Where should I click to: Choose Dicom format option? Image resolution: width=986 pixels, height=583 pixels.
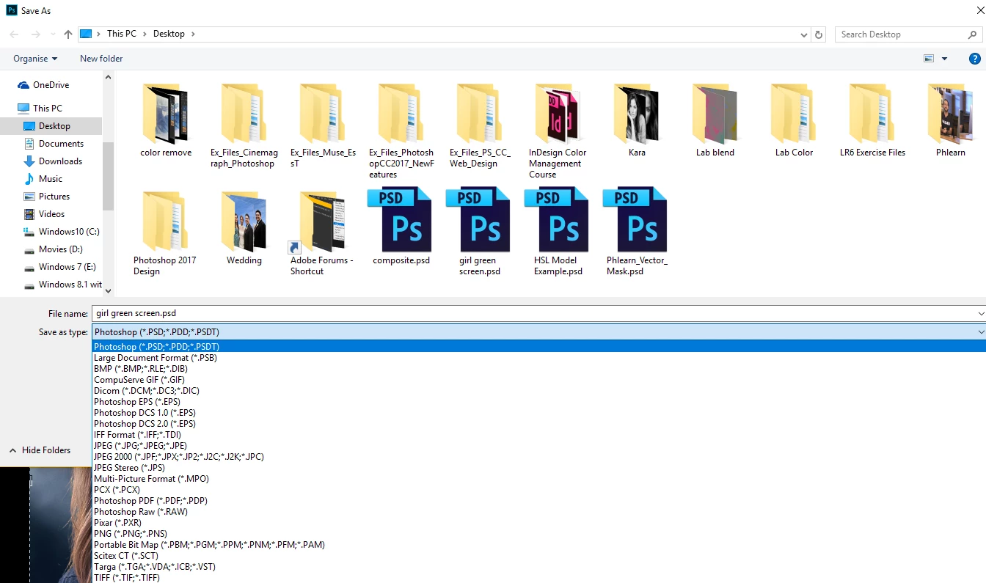click(x=147, y=391)
